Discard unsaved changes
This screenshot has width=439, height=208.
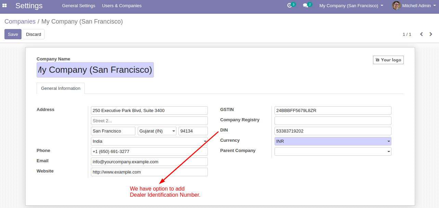coord(33,34)
